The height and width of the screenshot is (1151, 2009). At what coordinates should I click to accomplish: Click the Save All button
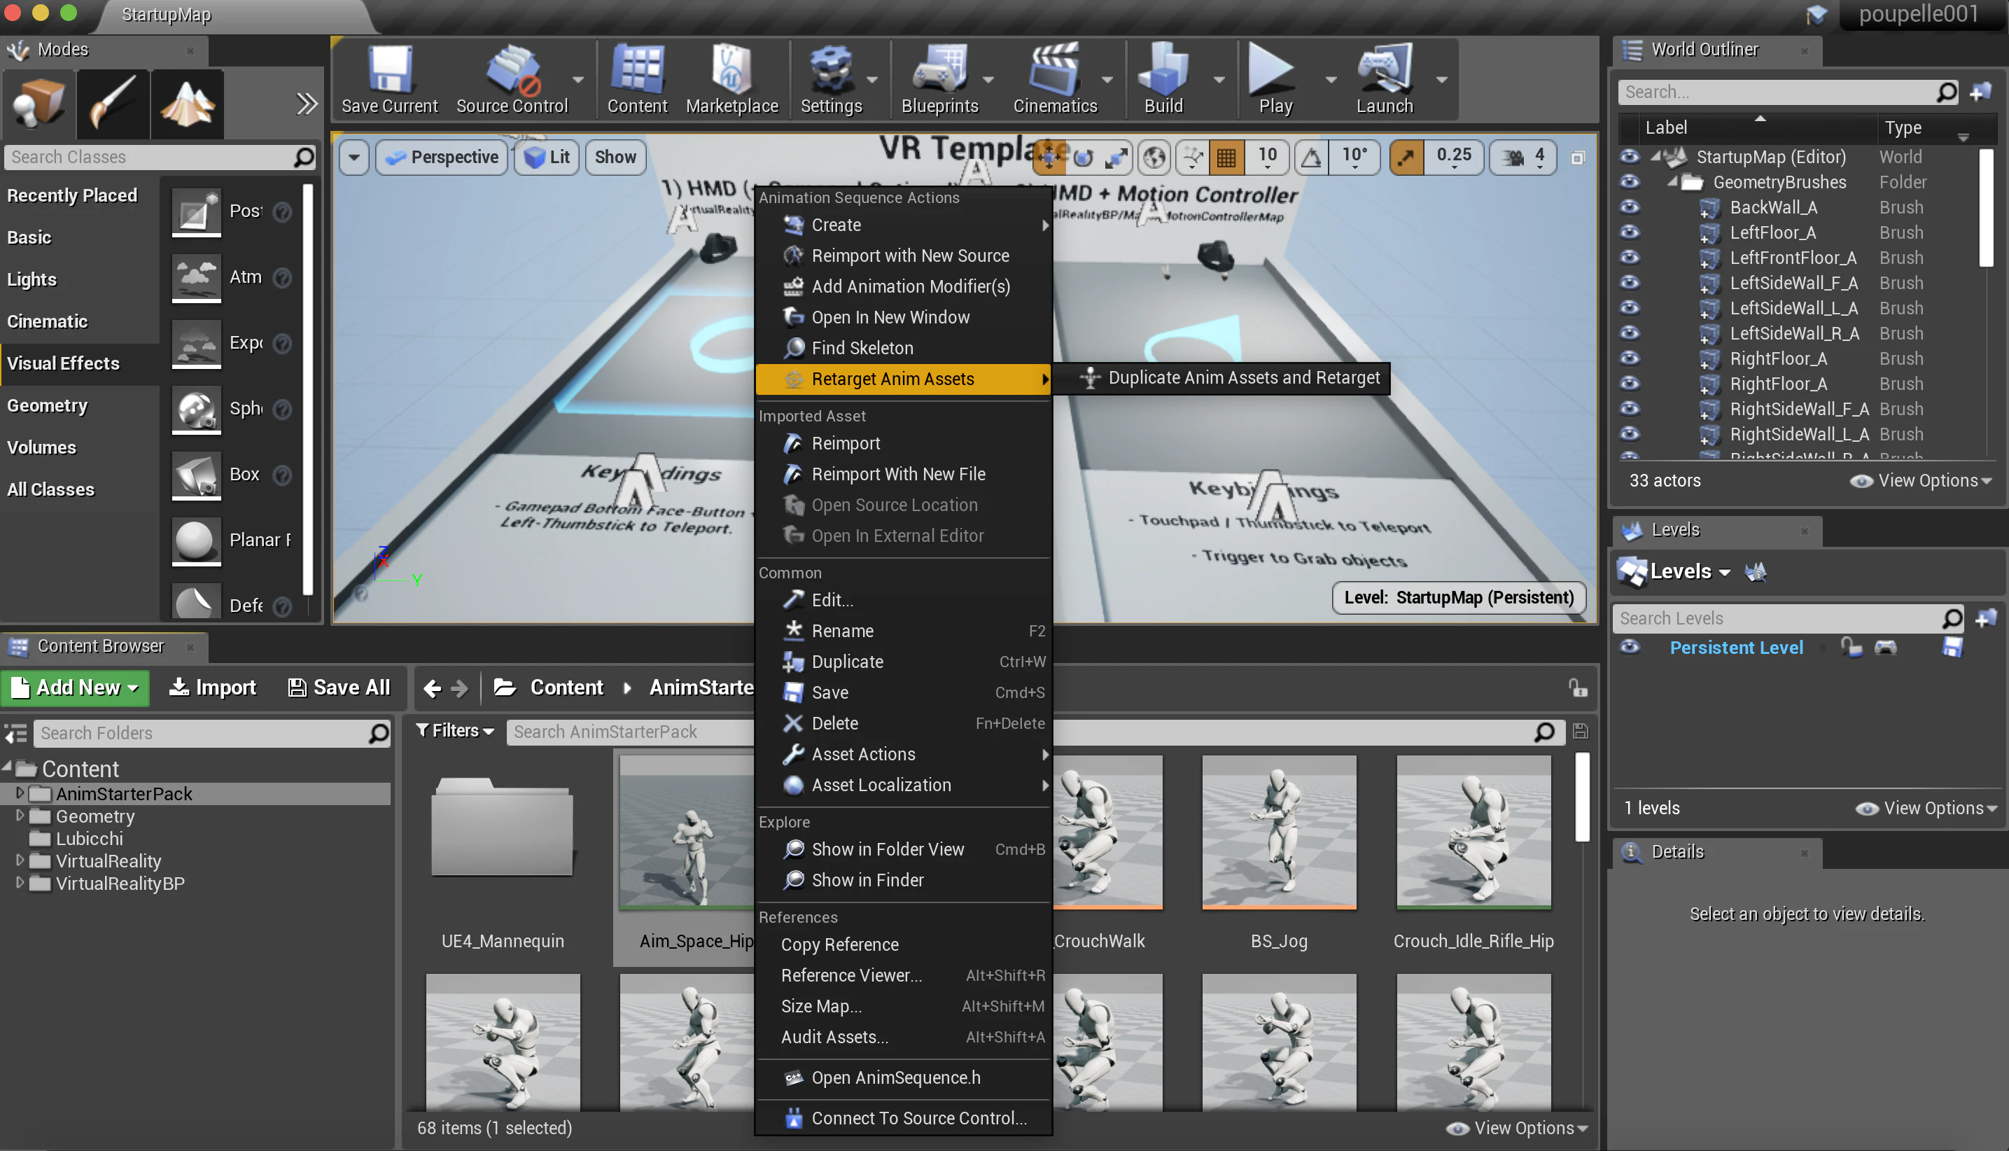coord(339,688)
